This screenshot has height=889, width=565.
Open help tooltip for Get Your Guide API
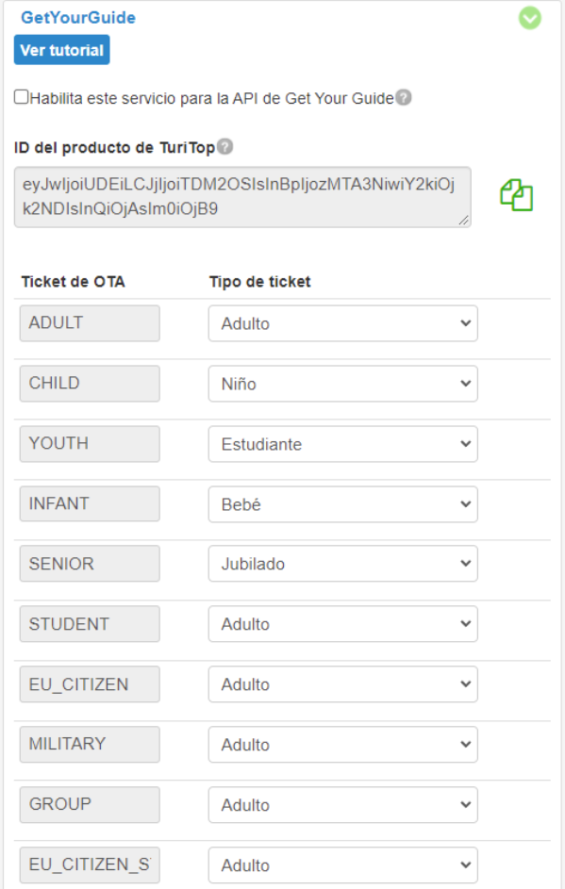pyautogui.click(x=404, y=97)
